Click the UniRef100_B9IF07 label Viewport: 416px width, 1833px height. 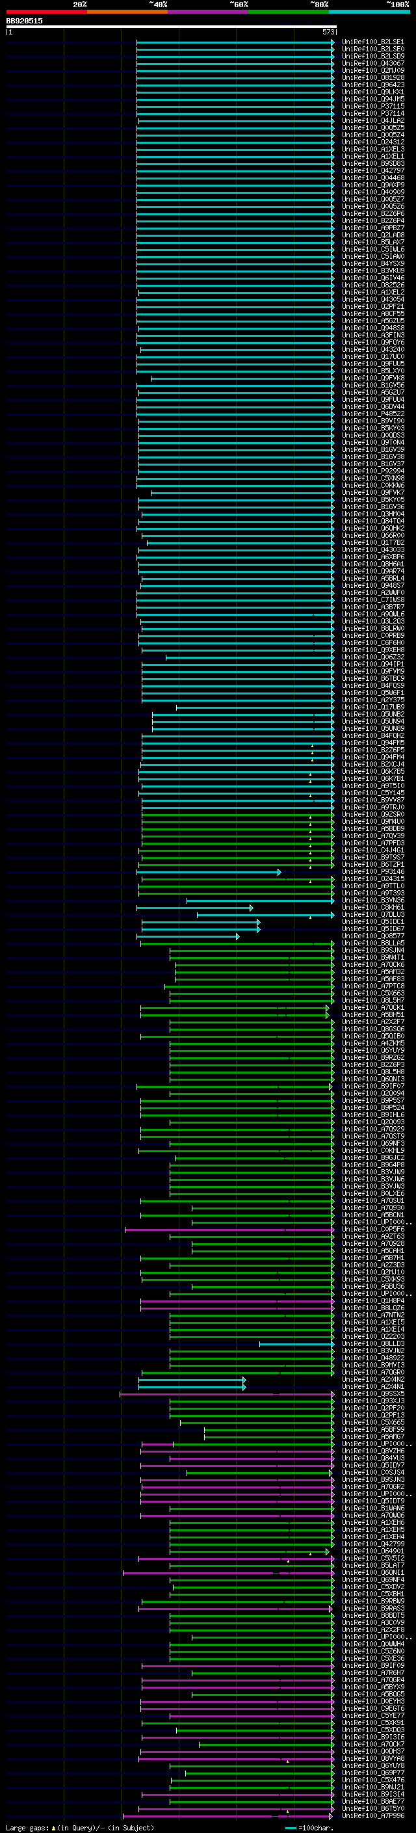373,1086
